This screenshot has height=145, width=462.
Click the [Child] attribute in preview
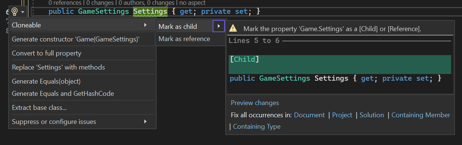click(244, 60)
